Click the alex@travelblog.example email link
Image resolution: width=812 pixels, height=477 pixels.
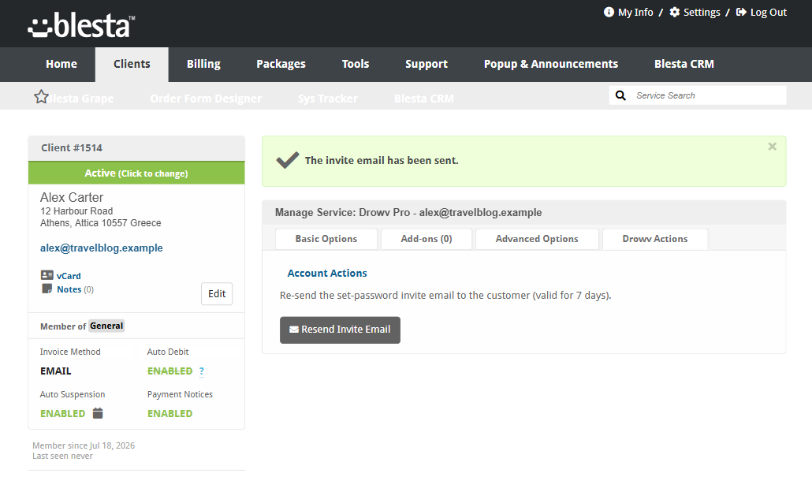(x=102, y=248)
